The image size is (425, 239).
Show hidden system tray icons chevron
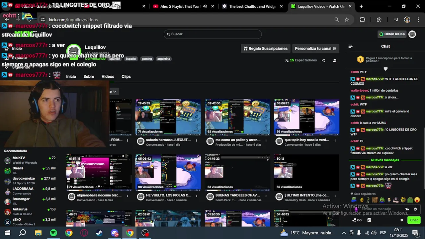point(344,233)
